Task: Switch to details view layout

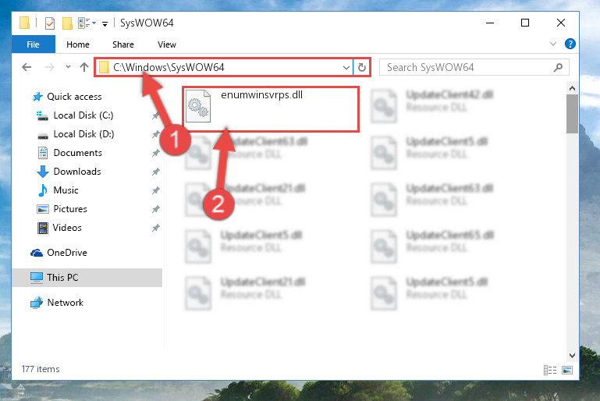Action: click(x=550, y=370)
